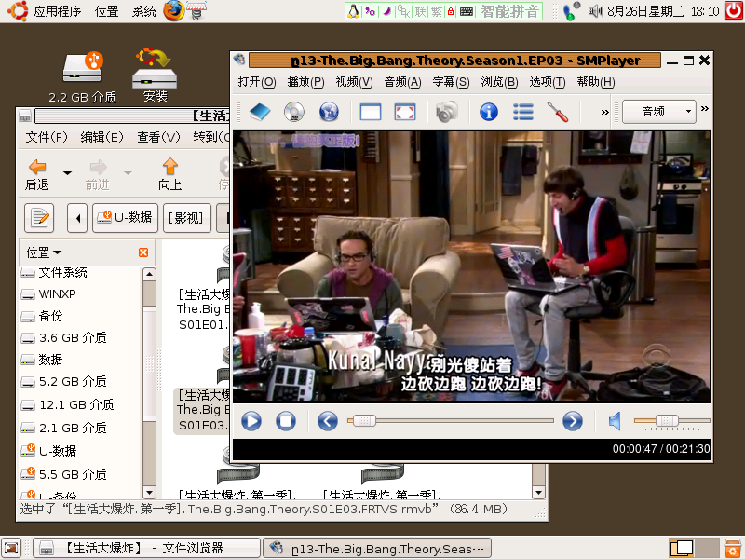This screenshot has height=559, width=745.
Task: Click sidebar scrollbar down arrow
Action: [149, 493]
